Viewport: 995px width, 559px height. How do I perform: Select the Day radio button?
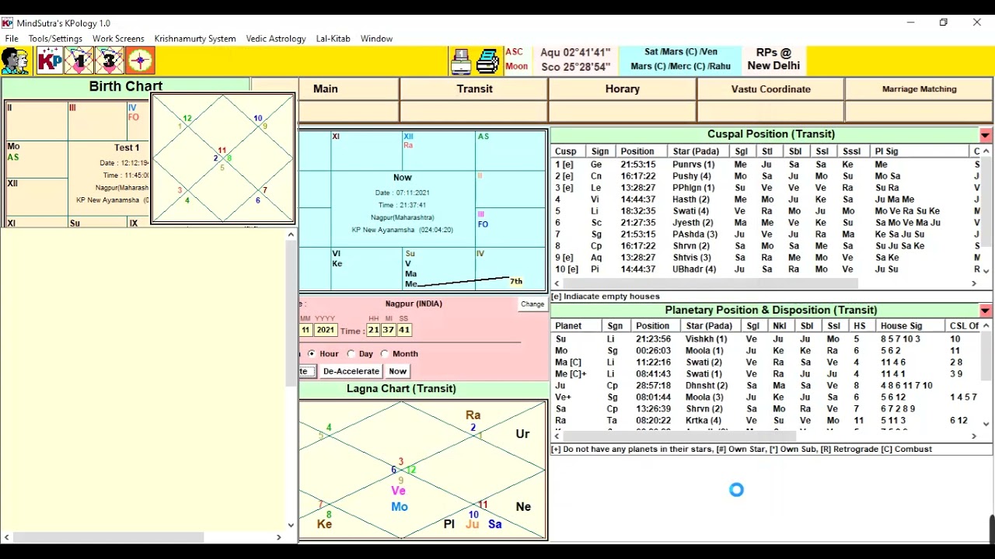point(351,354)
